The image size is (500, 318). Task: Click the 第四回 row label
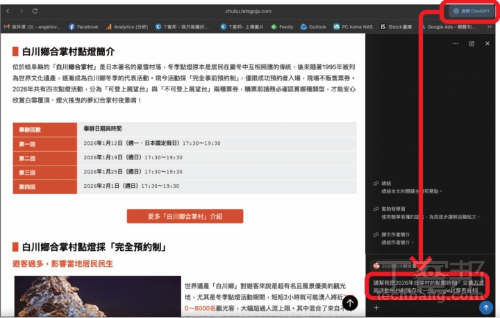[x=45, y=187]
